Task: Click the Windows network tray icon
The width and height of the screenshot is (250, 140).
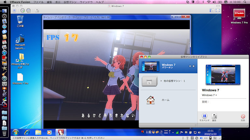Action: click(195, 132)
